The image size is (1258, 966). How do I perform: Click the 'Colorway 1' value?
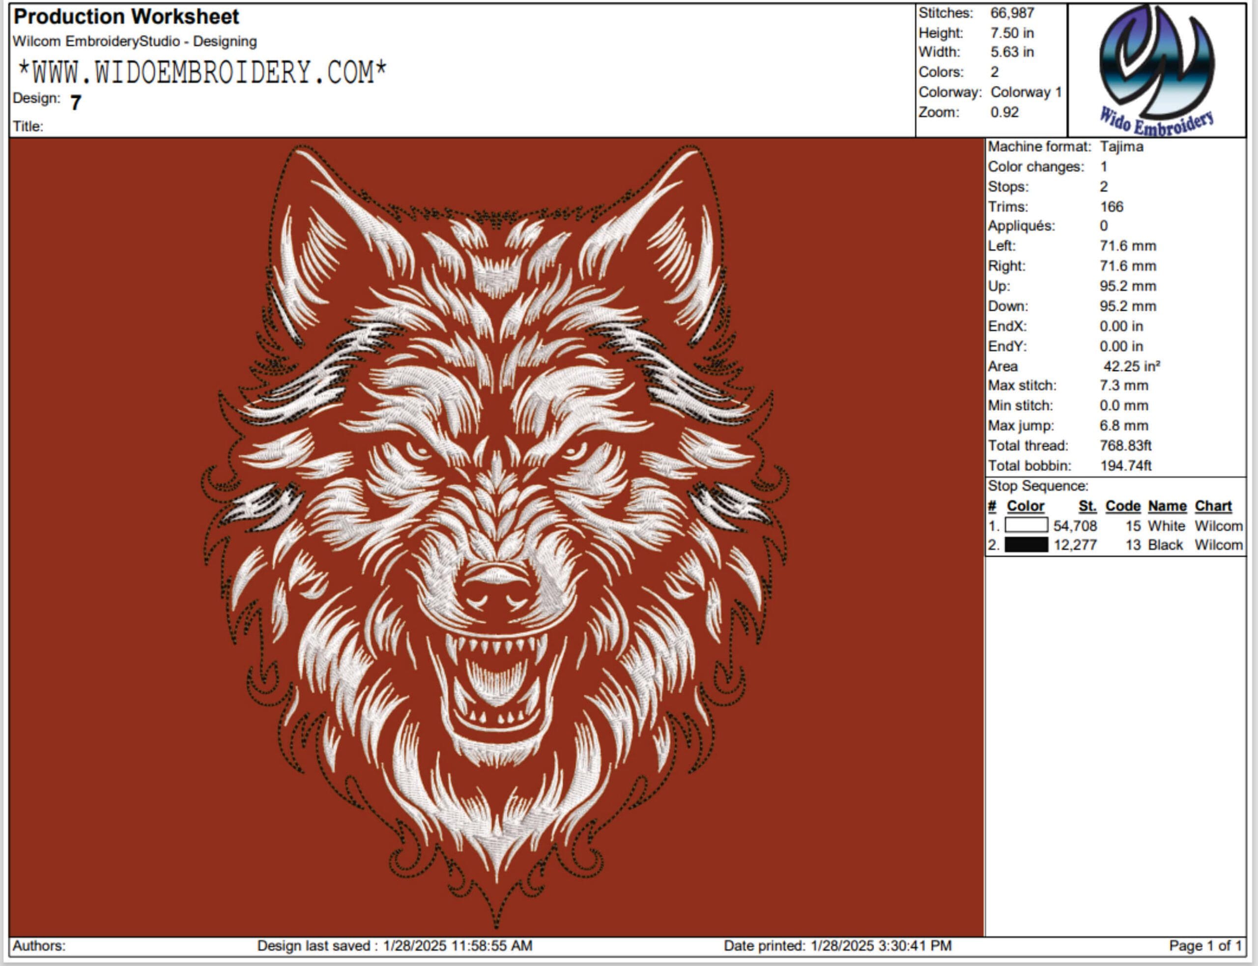pos(1026,92)
